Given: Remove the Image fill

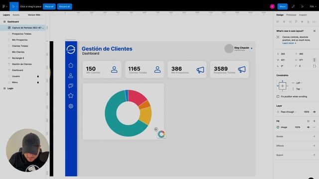Looking at the screenshot, I should [x=315, y=127].
